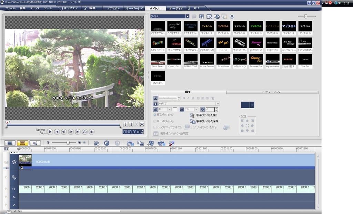Choose the single title radio button
This screenshot has height=214, width=353.
point(155,121)
